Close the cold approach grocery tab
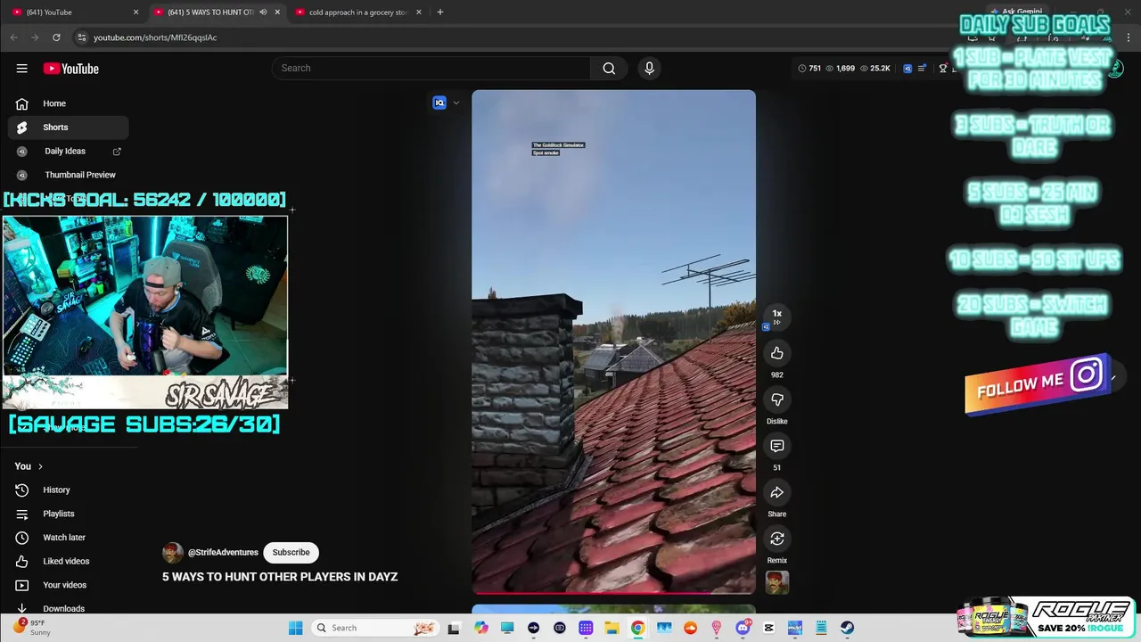Image resolution: width=1141 pixels, height=642 pixels. pyautogui.click(x=418, y=12)
